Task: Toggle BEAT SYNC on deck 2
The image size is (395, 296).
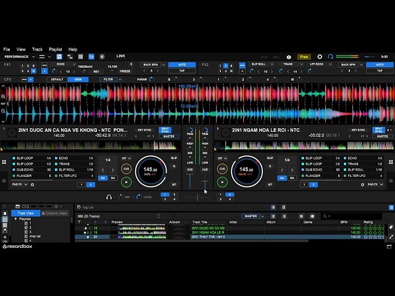Action: coord(378,130)
